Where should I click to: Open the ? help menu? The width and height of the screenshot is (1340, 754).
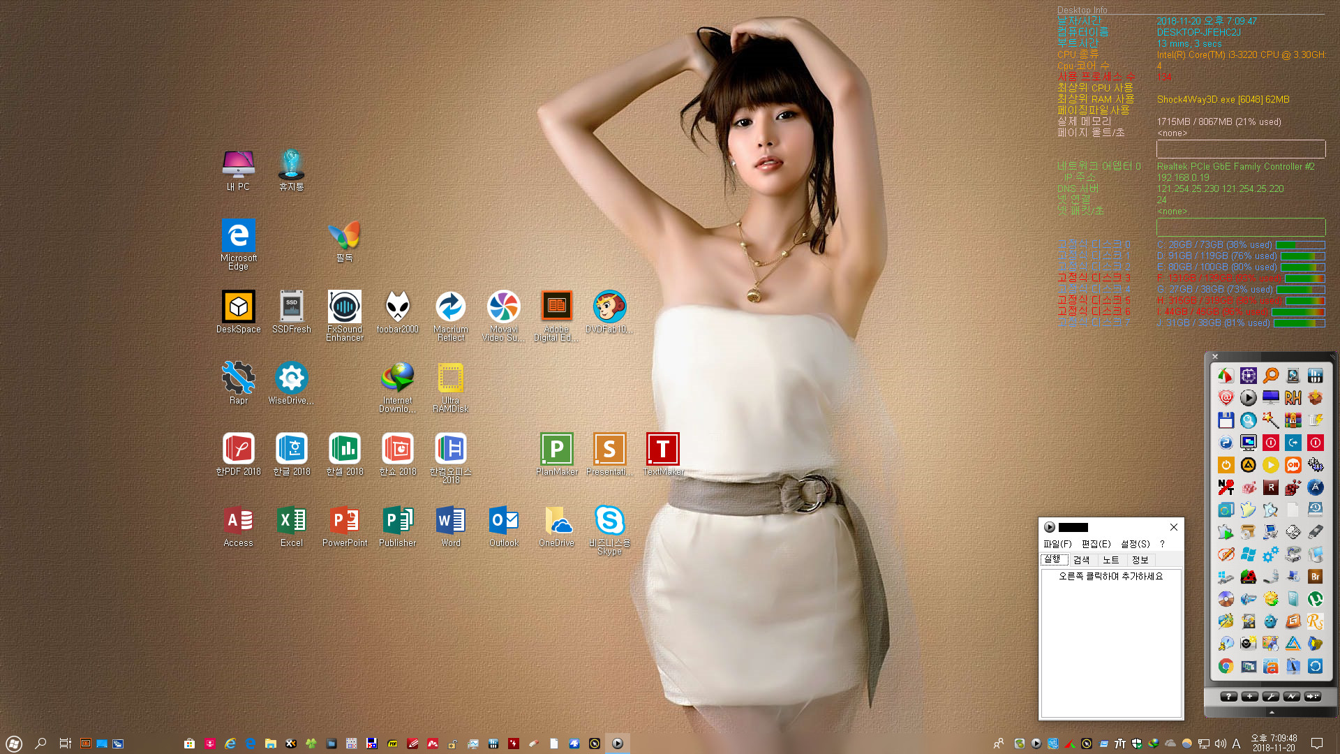(1162, 544)
